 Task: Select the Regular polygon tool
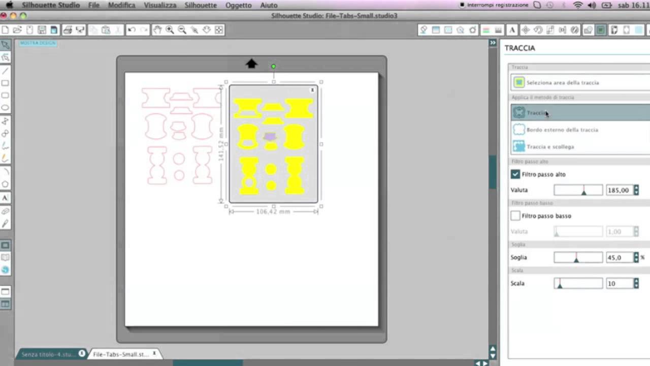pyautogui.click(x=5, y=184)
